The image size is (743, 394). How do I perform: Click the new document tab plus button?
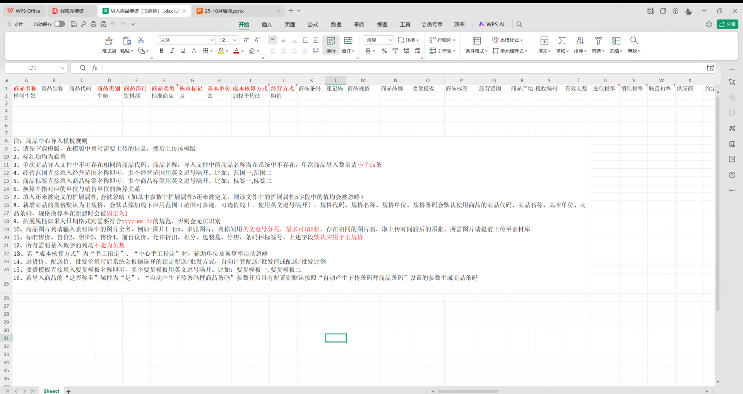click(291, 11)
